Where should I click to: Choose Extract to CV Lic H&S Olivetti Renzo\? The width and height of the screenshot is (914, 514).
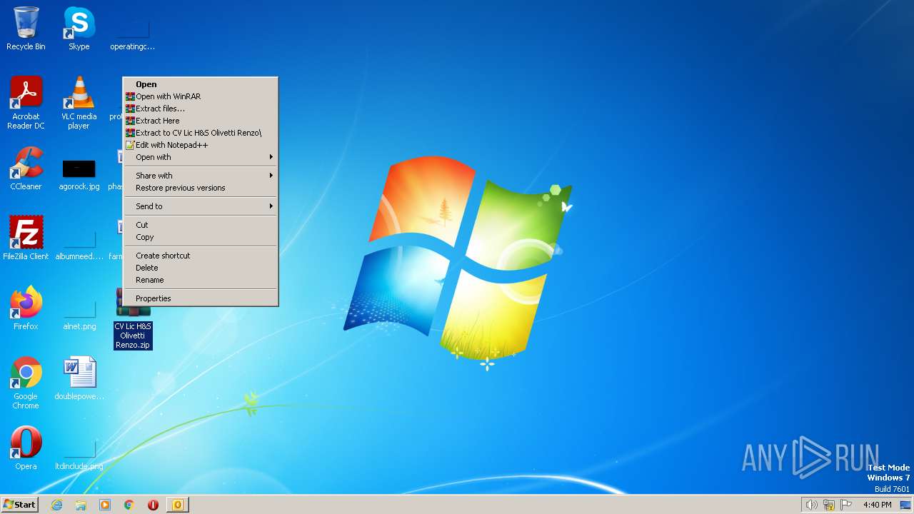201,133
